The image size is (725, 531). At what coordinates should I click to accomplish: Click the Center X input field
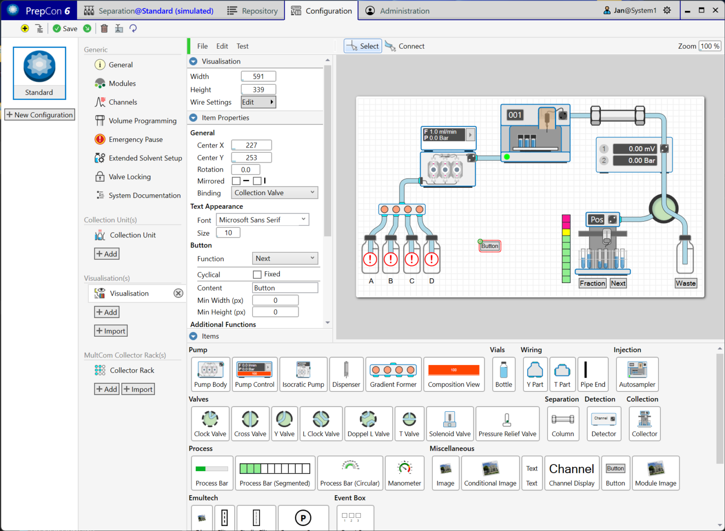[252, 145]
